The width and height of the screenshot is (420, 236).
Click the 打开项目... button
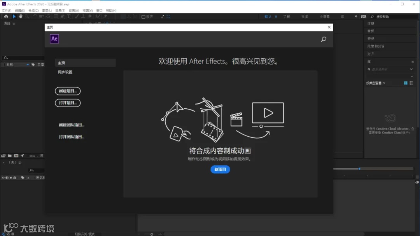tap(68, 103)
